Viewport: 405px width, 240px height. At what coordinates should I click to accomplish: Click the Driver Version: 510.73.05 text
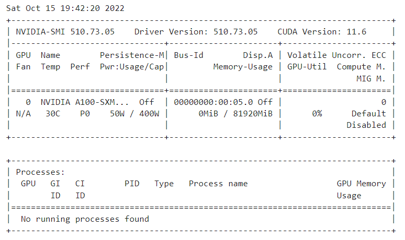click(x=196, y=31)
